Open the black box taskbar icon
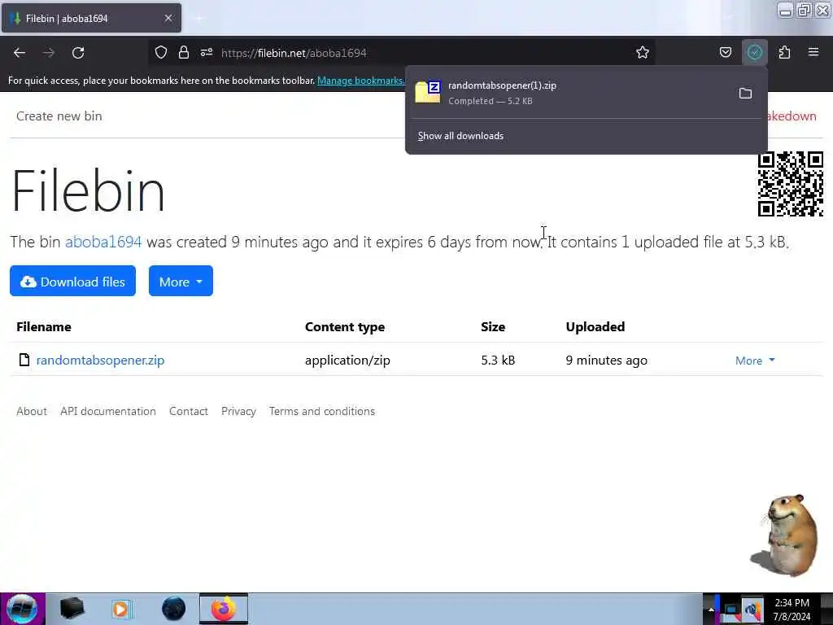The image size is (833, 625). [72, 609]
